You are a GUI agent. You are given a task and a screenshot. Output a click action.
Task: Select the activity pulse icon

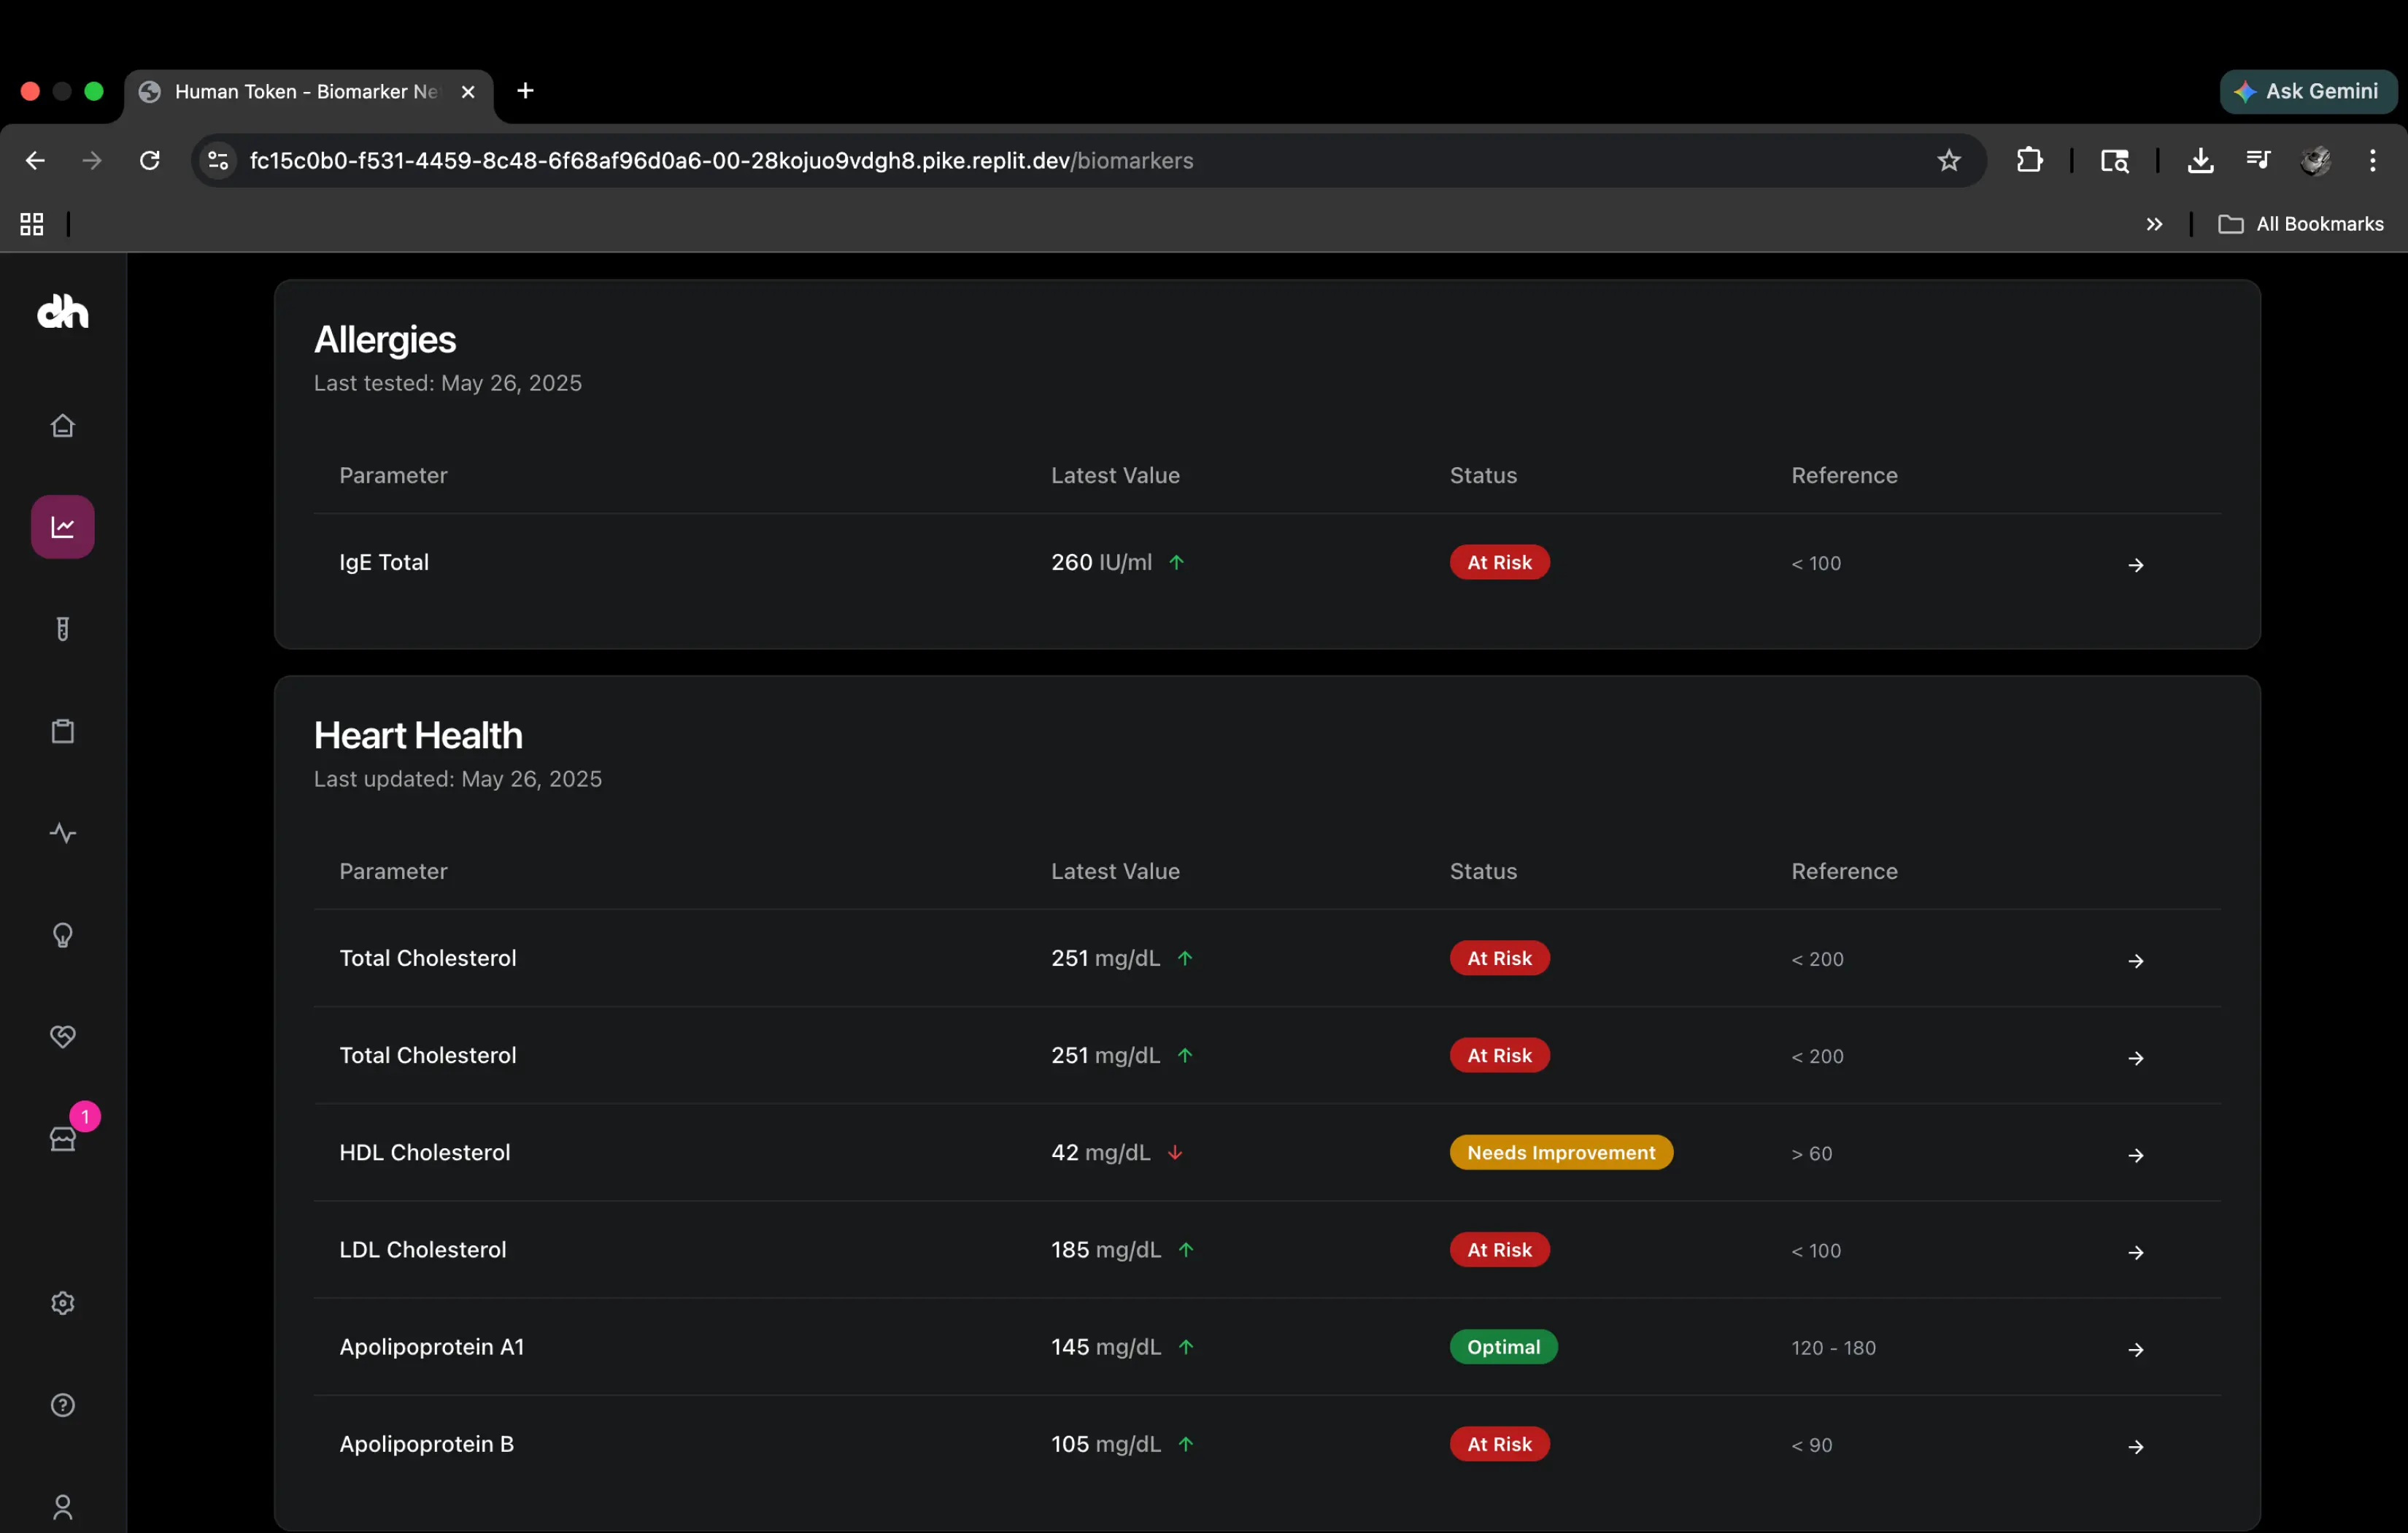click(x=62, y=832)
